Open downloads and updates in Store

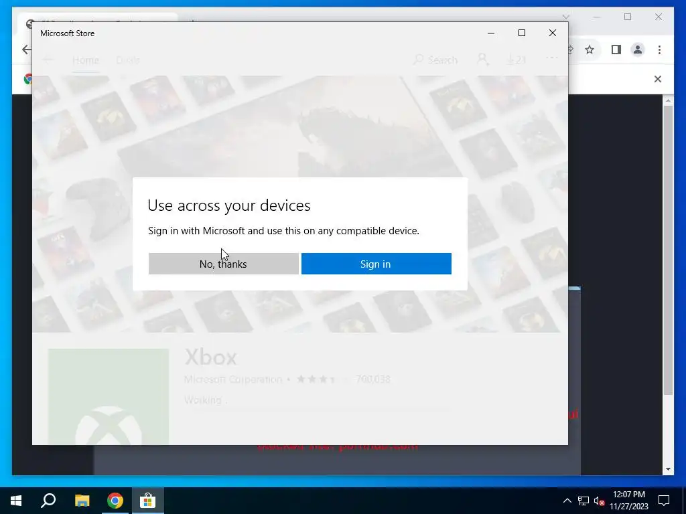(516, 60)
